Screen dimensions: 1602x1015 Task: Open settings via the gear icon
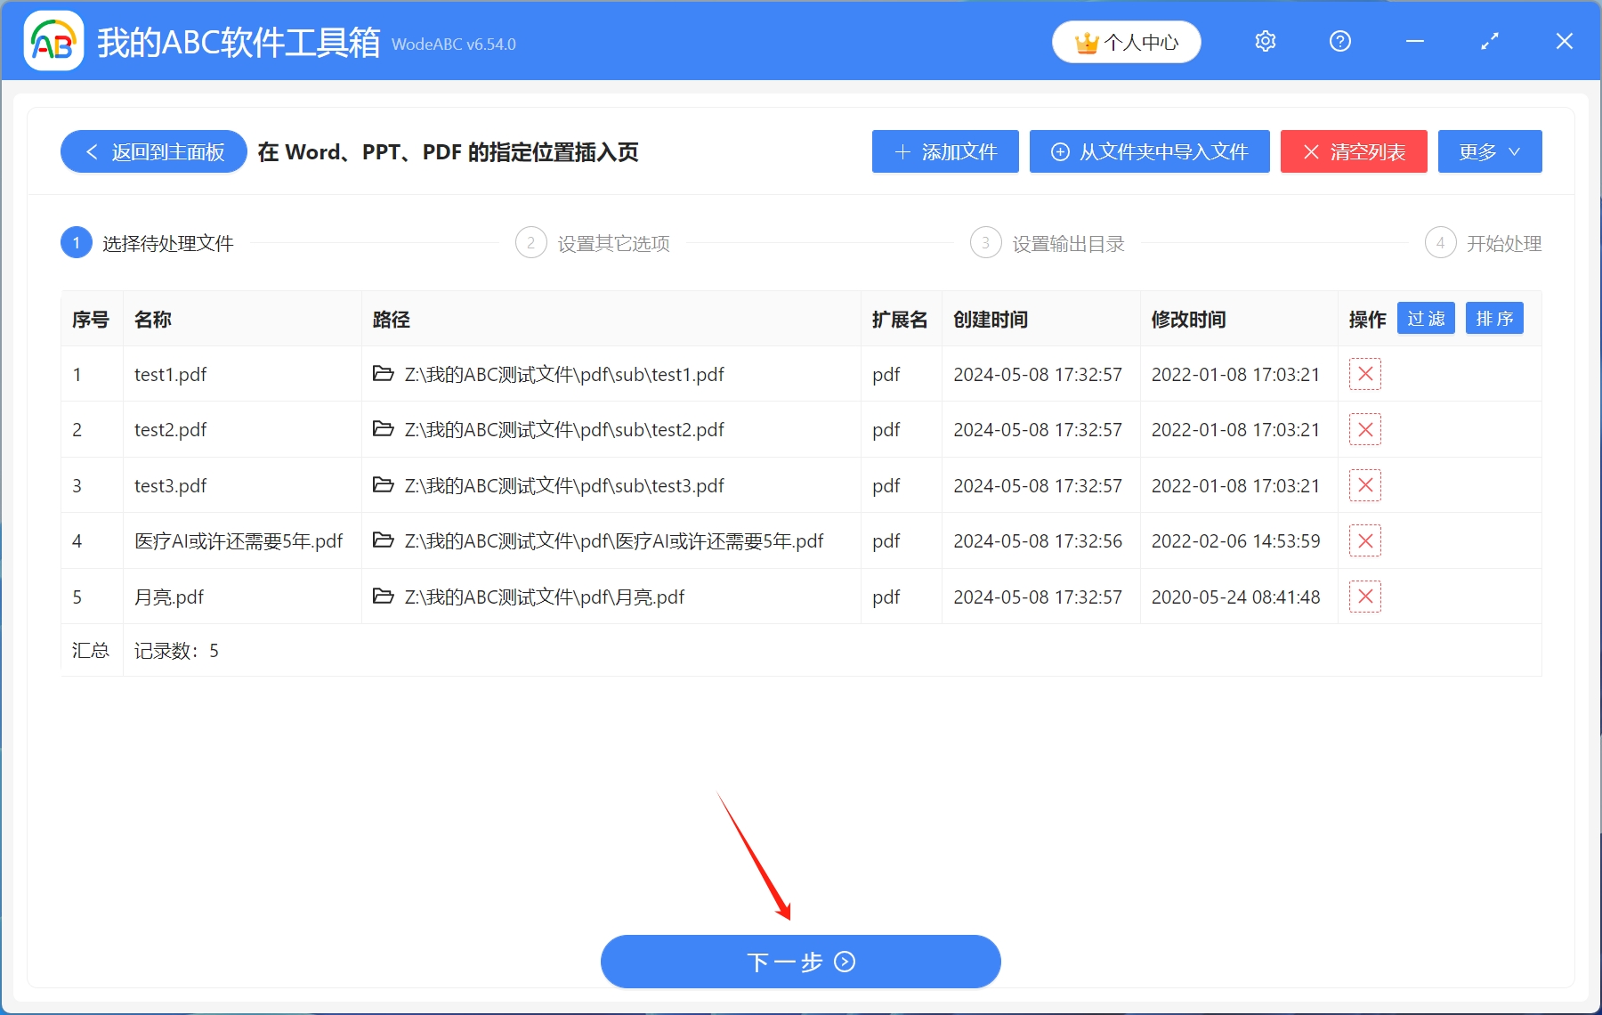(1265, 41)
